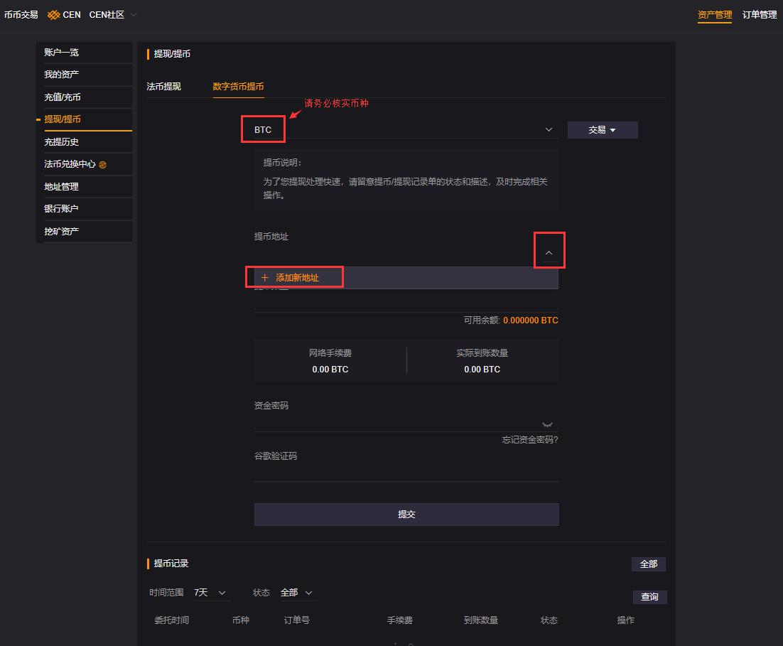Click the 忘记资金密码? link

click(530, 440)
